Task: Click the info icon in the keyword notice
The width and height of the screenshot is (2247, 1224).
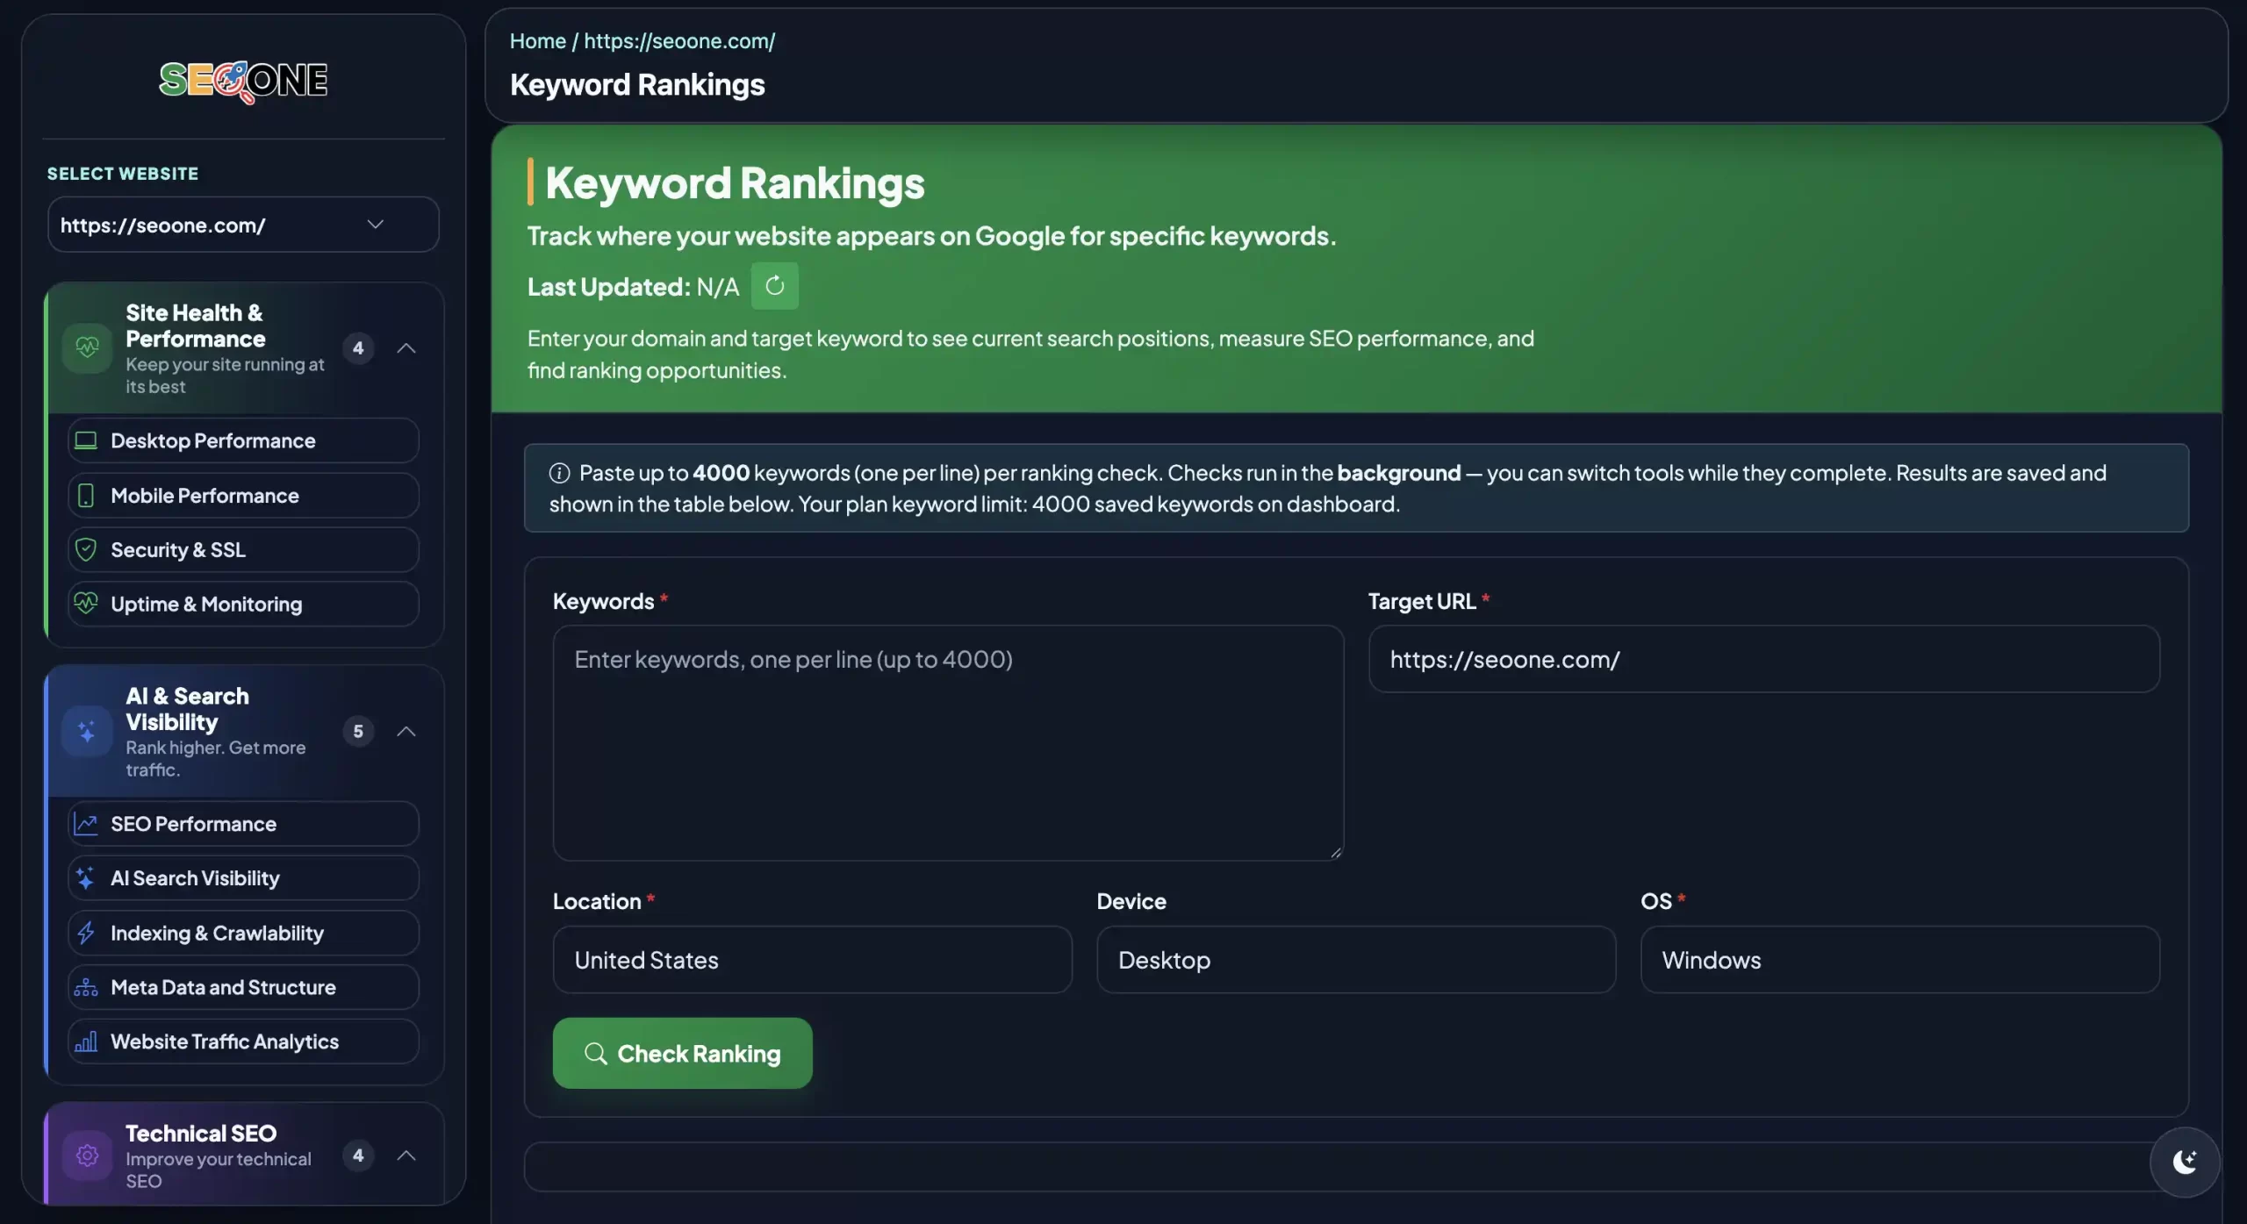Action: (559, 473)
